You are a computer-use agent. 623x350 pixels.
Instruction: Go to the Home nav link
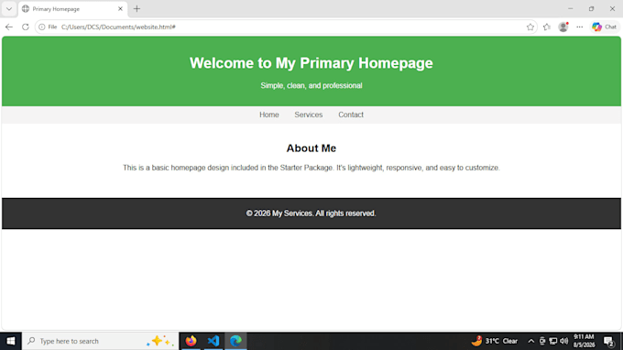(269, 115)
